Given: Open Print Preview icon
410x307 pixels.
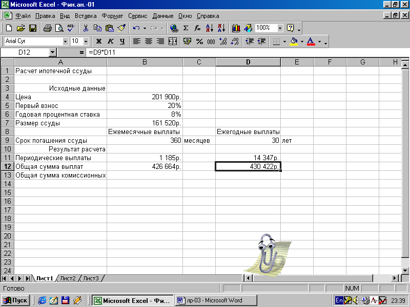Looking at the screenshot, I should tap(59, 28).
